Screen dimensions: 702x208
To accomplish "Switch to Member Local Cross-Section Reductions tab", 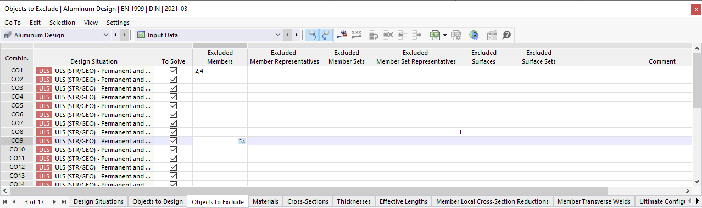I will tap(492, 201).
